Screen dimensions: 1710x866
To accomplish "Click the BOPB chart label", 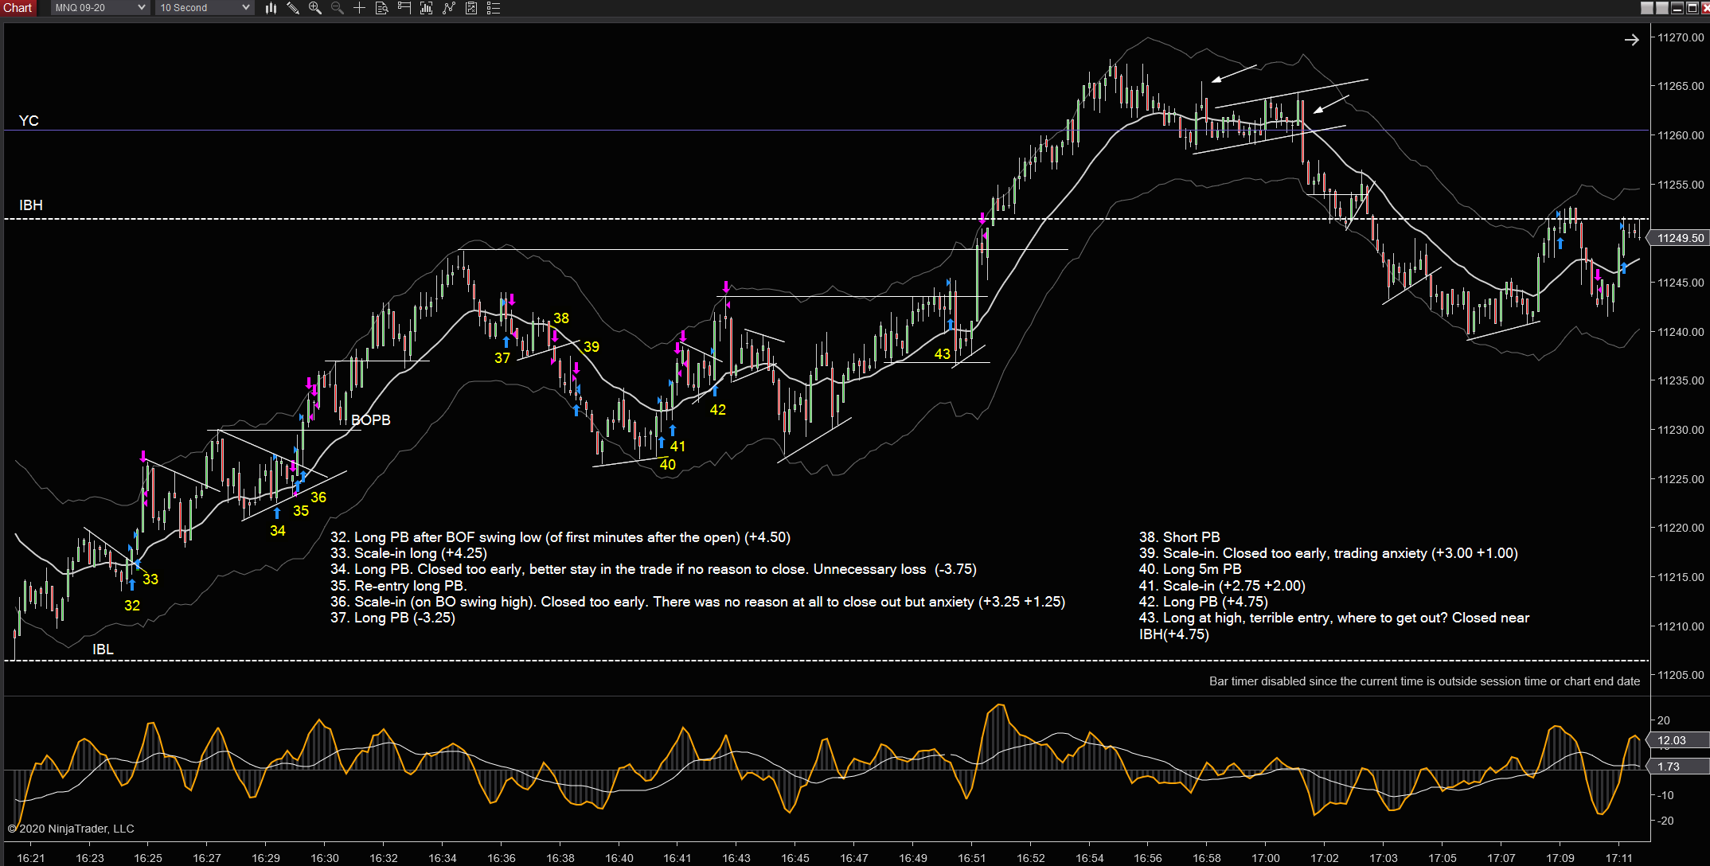I will [x=371, y=420].
